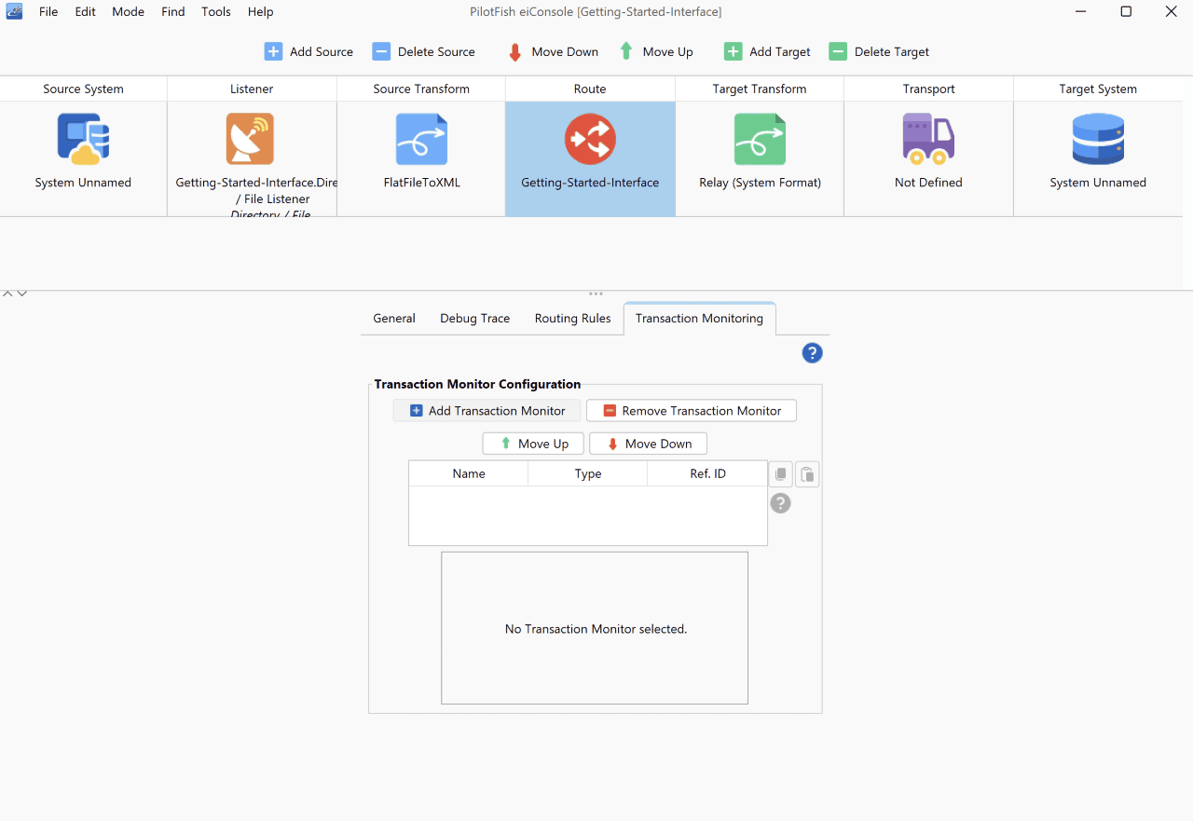Switch to the Debug Trace tab
Viewport: 1193px width, 821px height.
pyautogui.click(x=475, y=319)
